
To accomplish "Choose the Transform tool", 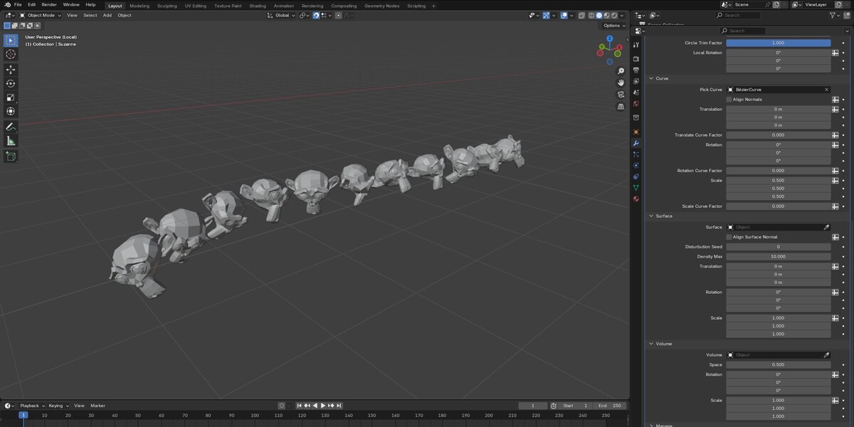I will 11,111.
